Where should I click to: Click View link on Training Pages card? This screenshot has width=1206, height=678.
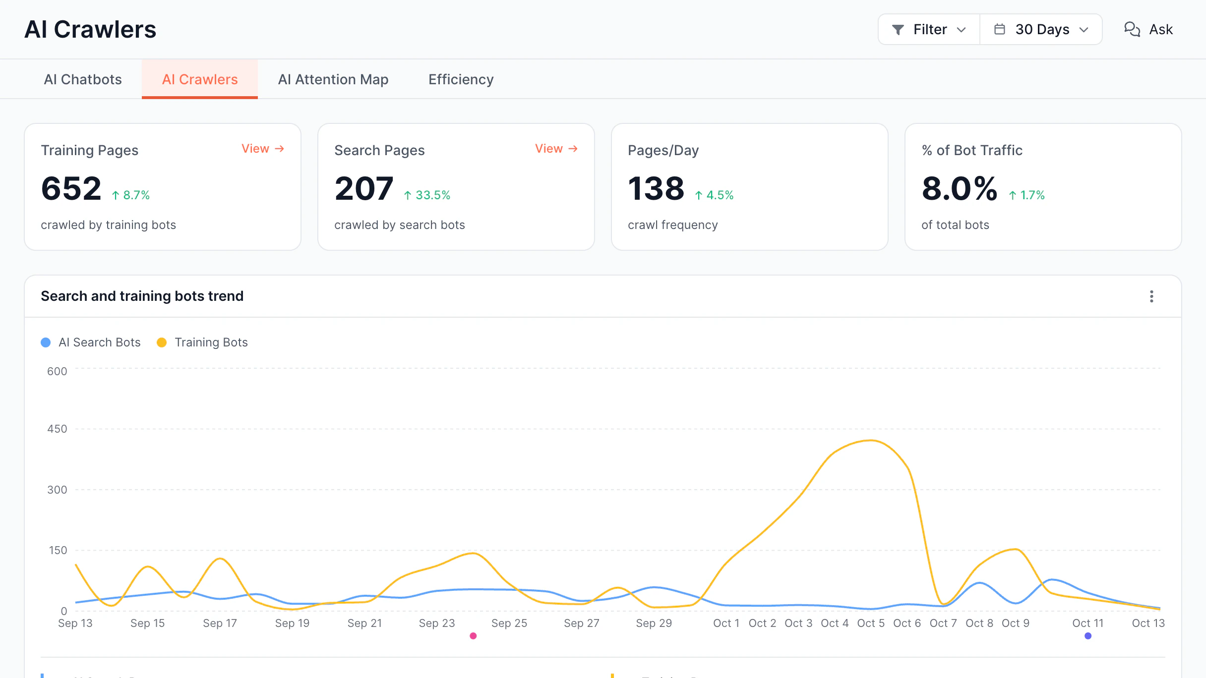tap(263, 149)
